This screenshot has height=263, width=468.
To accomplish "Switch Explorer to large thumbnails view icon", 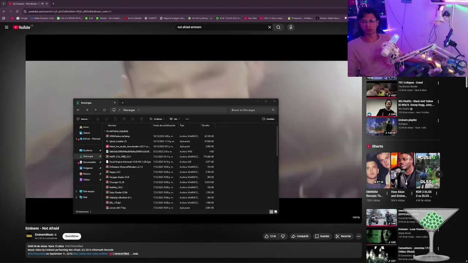I will click(x=276, y=211).
